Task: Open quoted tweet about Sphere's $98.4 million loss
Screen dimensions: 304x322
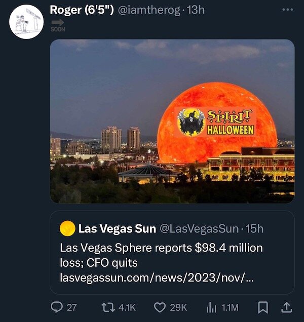Action: click(161, 256)
